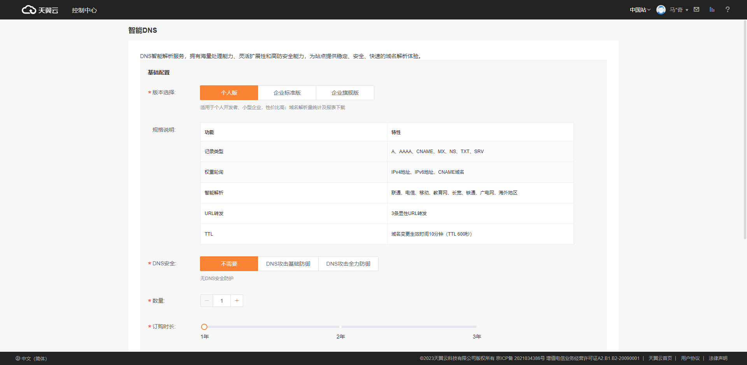Decrease quantity with the minus button
This screenshot has height=365, width=747.
[x=207, y=301]
